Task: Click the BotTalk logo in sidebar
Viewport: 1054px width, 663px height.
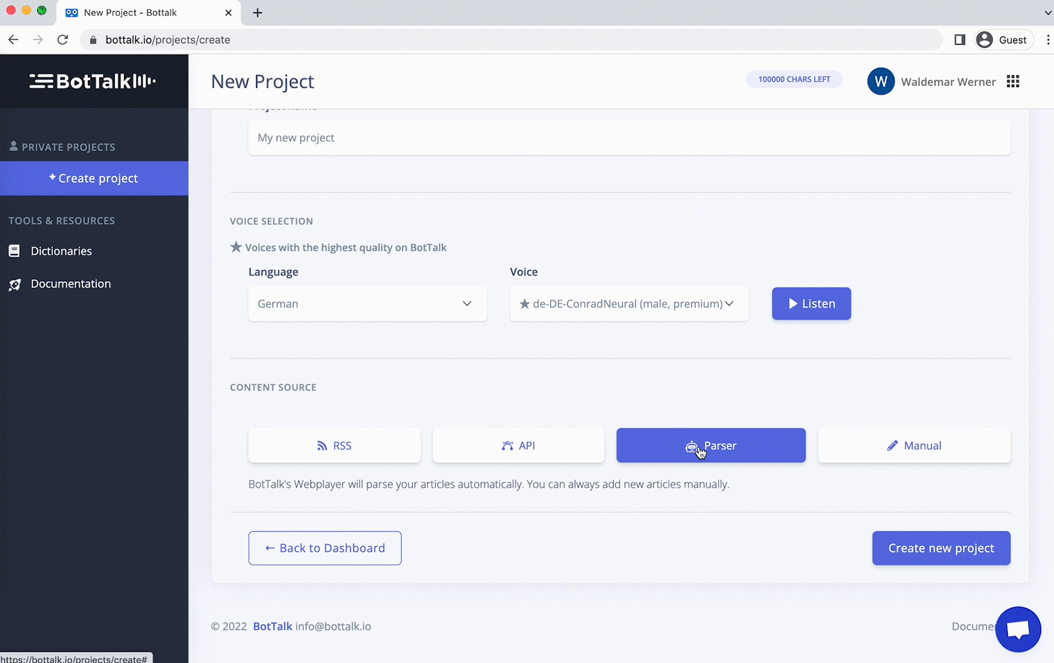Action: click(93, 81)
